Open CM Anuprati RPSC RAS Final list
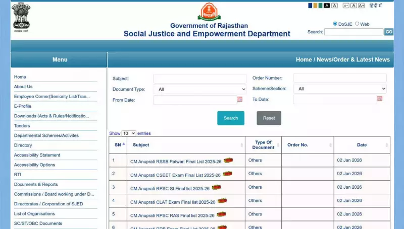404x229 pixels. (x=172, y=215)
